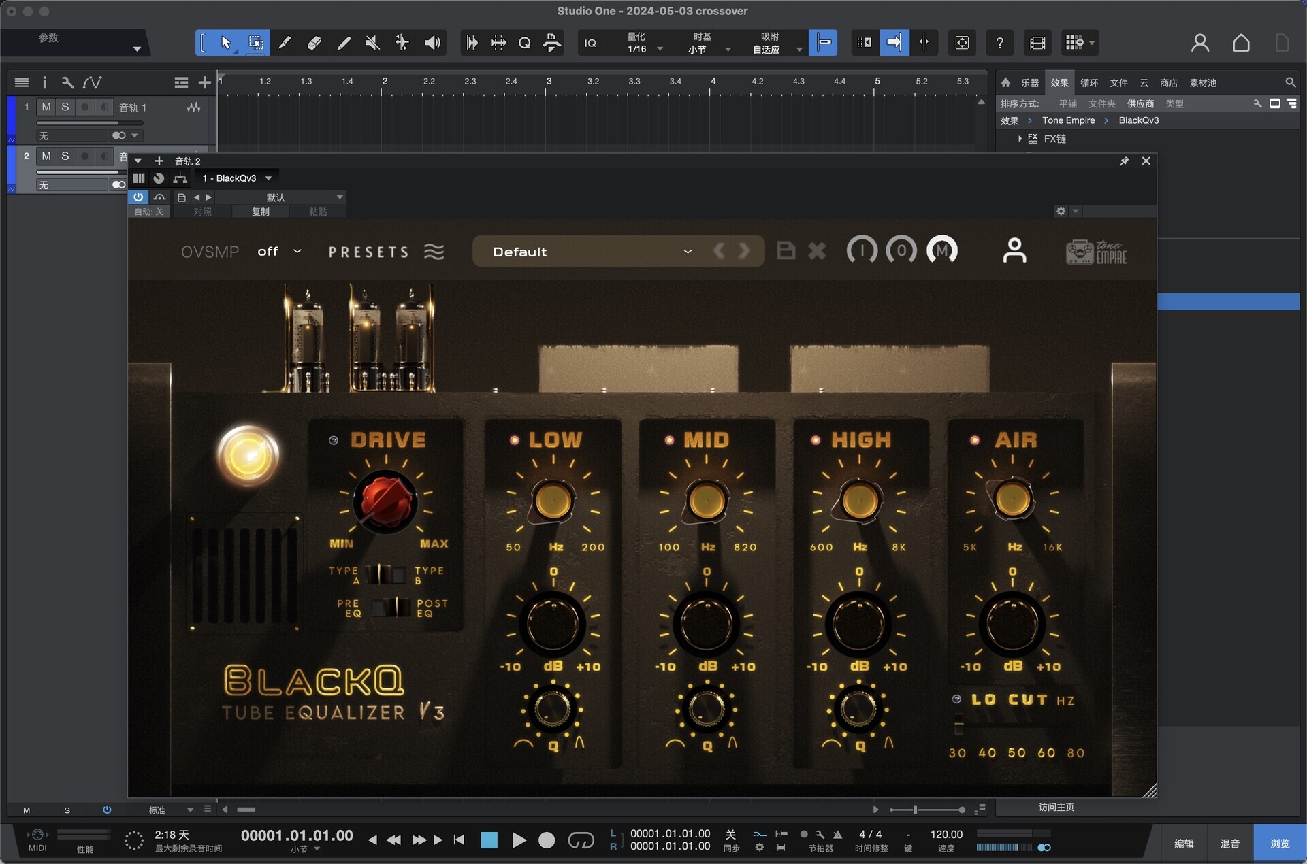Screen dimensions: 1307x864
Task: Select the Range tool
Action: click(x=256, y=43)
